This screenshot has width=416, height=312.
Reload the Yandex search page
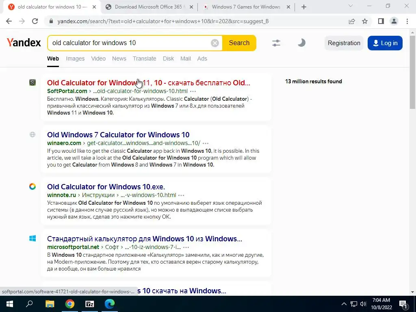coord(35,21)
